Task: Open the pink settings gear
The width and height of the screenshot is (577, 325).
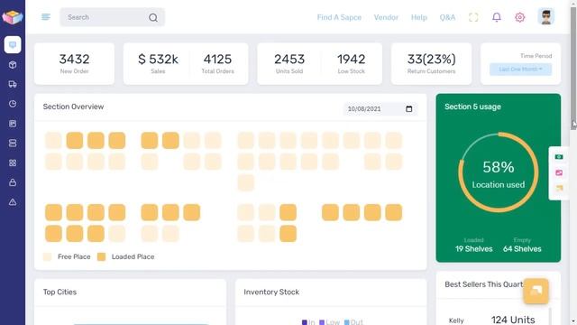Action: pos(519,17)
